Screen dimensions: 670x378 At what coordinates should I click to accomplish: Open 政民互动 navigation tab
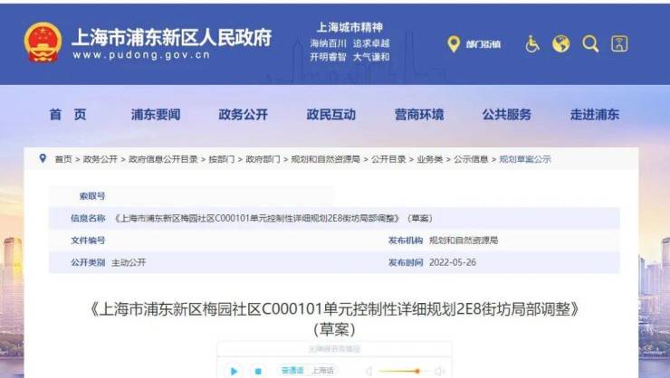[x=331, y=114]
